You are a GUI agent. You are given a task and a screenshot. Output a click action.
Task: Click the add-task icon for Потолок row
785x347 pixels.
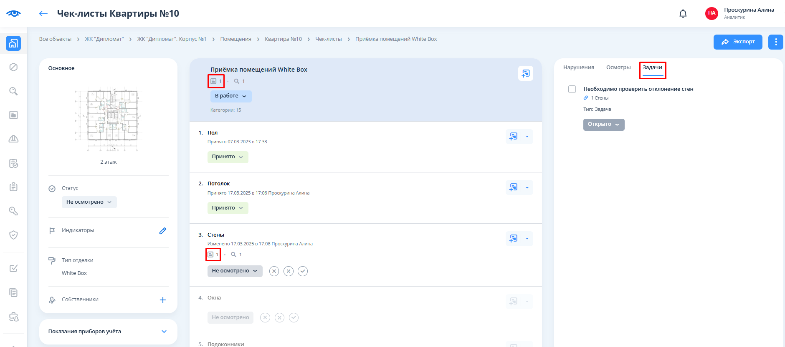pyautogui.click(x=513, y=187)
